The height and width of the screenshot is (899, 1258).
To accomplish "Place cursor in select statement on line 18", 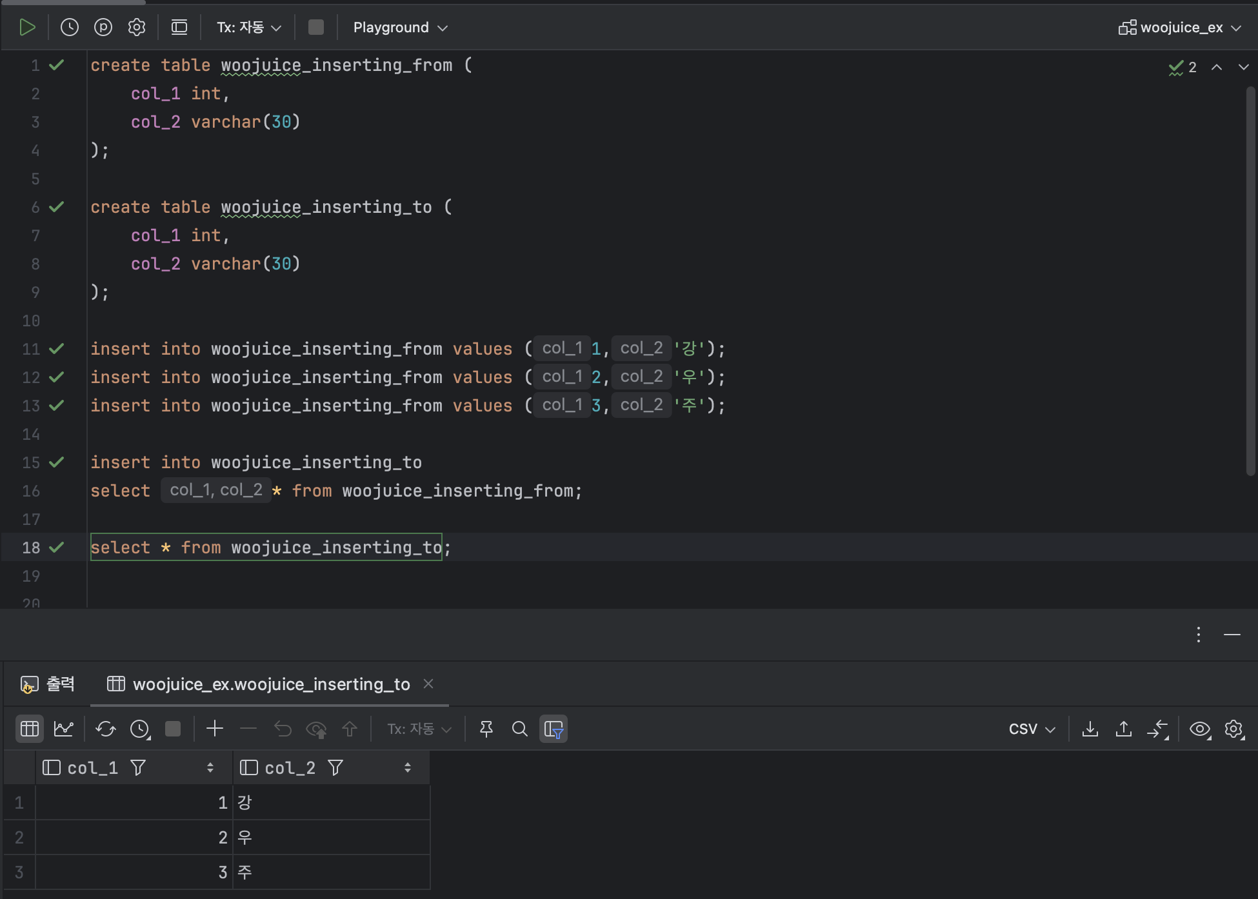I will [x=266, y=548].
